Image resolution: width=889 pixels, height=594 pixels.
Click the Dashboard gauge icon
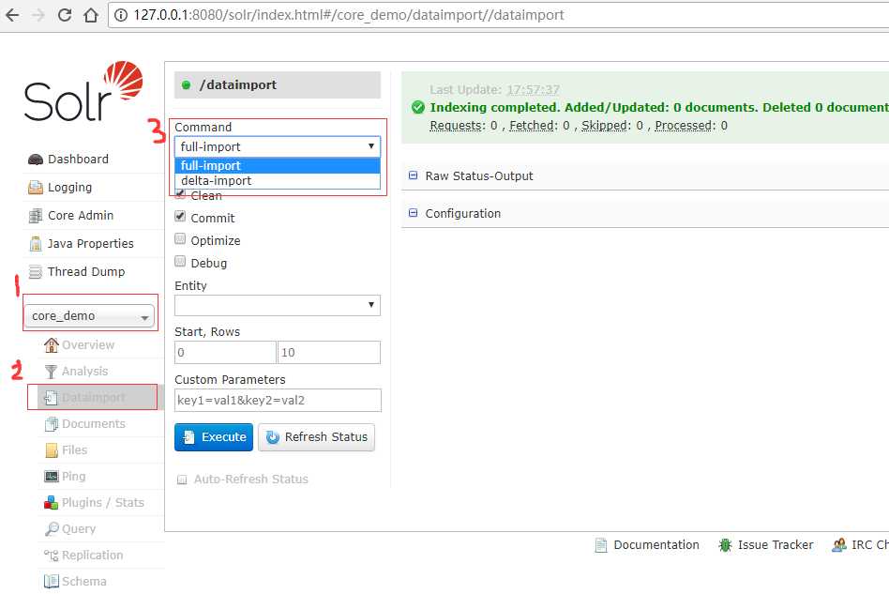point(35,160)
